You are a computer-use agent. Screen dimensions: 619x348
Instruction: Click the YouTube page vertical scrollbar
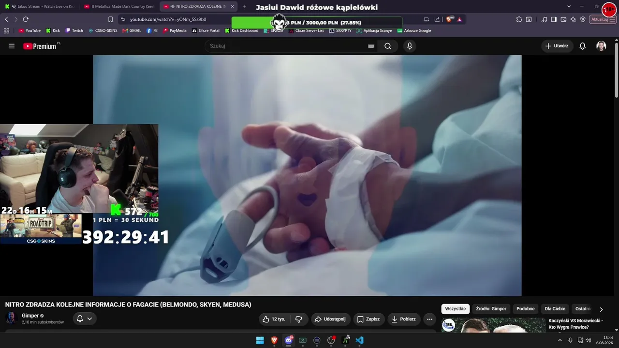coord(617,70)
